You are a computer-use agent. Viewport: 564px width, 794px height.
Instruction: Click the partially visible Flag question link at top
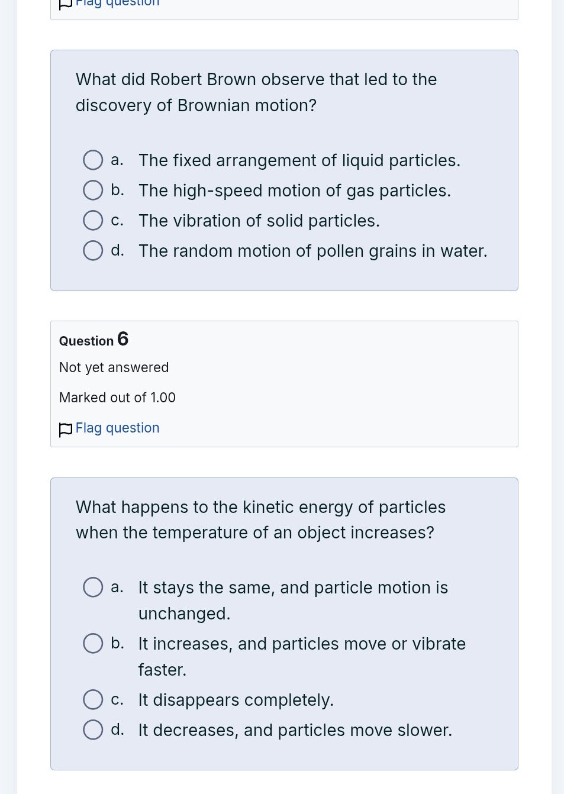[x=117, y=3]
